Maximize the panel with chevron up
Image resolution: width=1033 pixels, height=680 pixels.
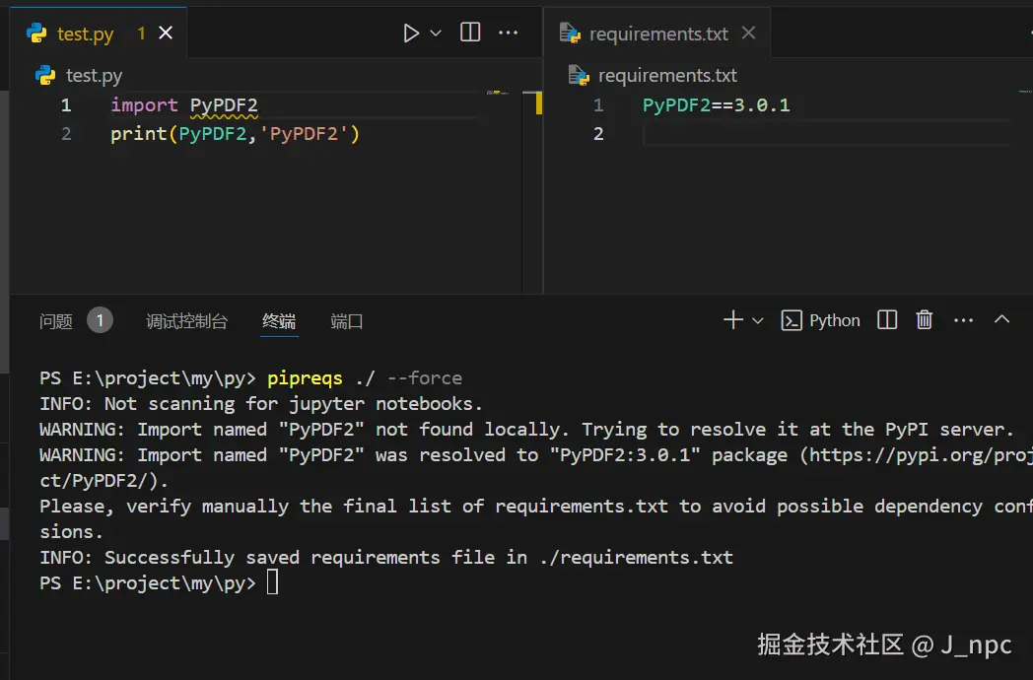pyautogui.click(x=1001, y=319)
